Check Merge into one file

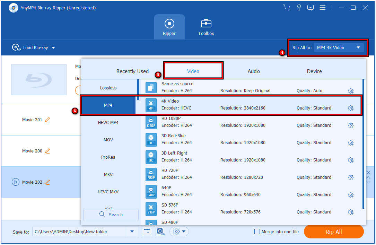257,231
